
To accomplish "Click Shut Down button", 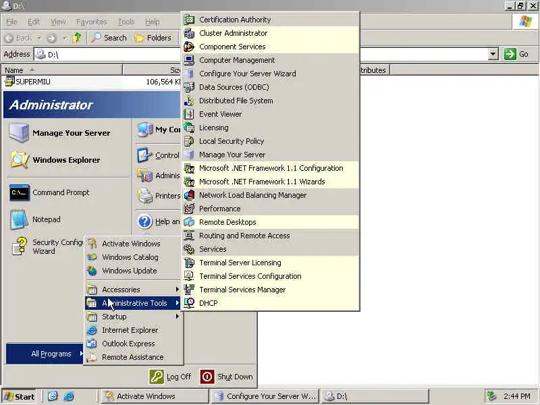I will (x=227, y=377).
